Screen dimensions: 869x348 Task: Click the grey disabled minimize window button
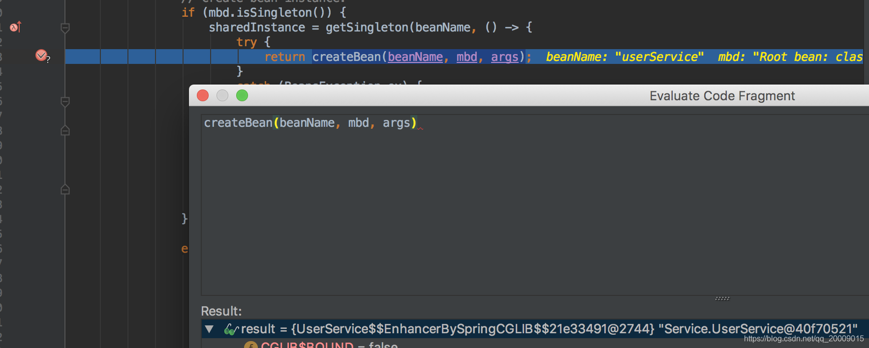click(222, 95)
